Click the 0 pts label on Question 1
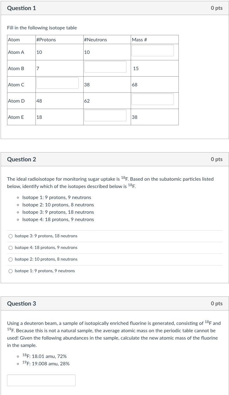The image size is (229, 395). point(217,8)
